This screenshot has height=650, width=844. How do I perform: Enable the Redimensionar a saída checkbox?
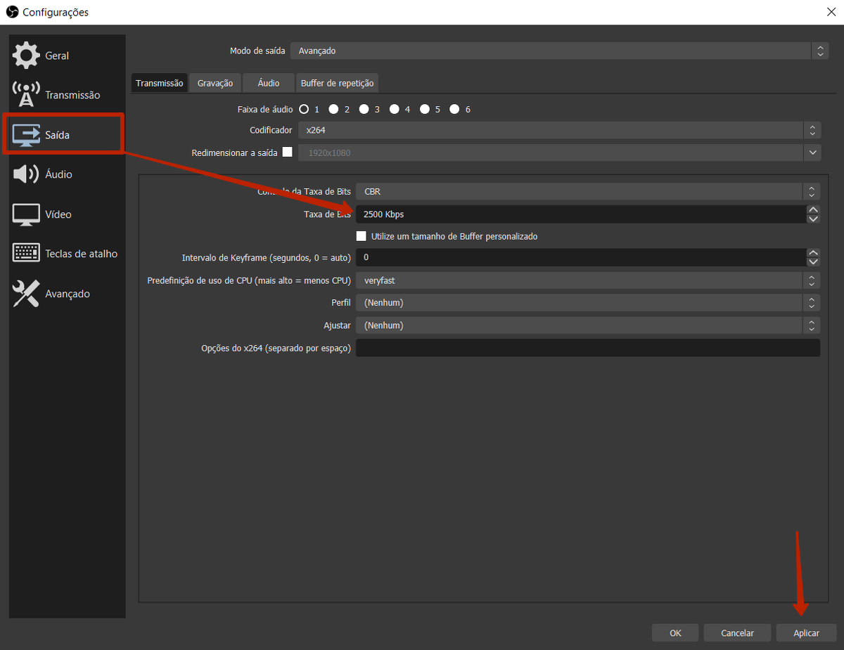click(287, 152)
